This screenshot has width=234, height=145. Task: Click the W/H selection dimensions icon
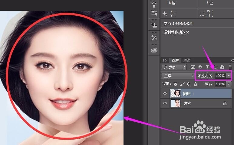coord(202,14)
